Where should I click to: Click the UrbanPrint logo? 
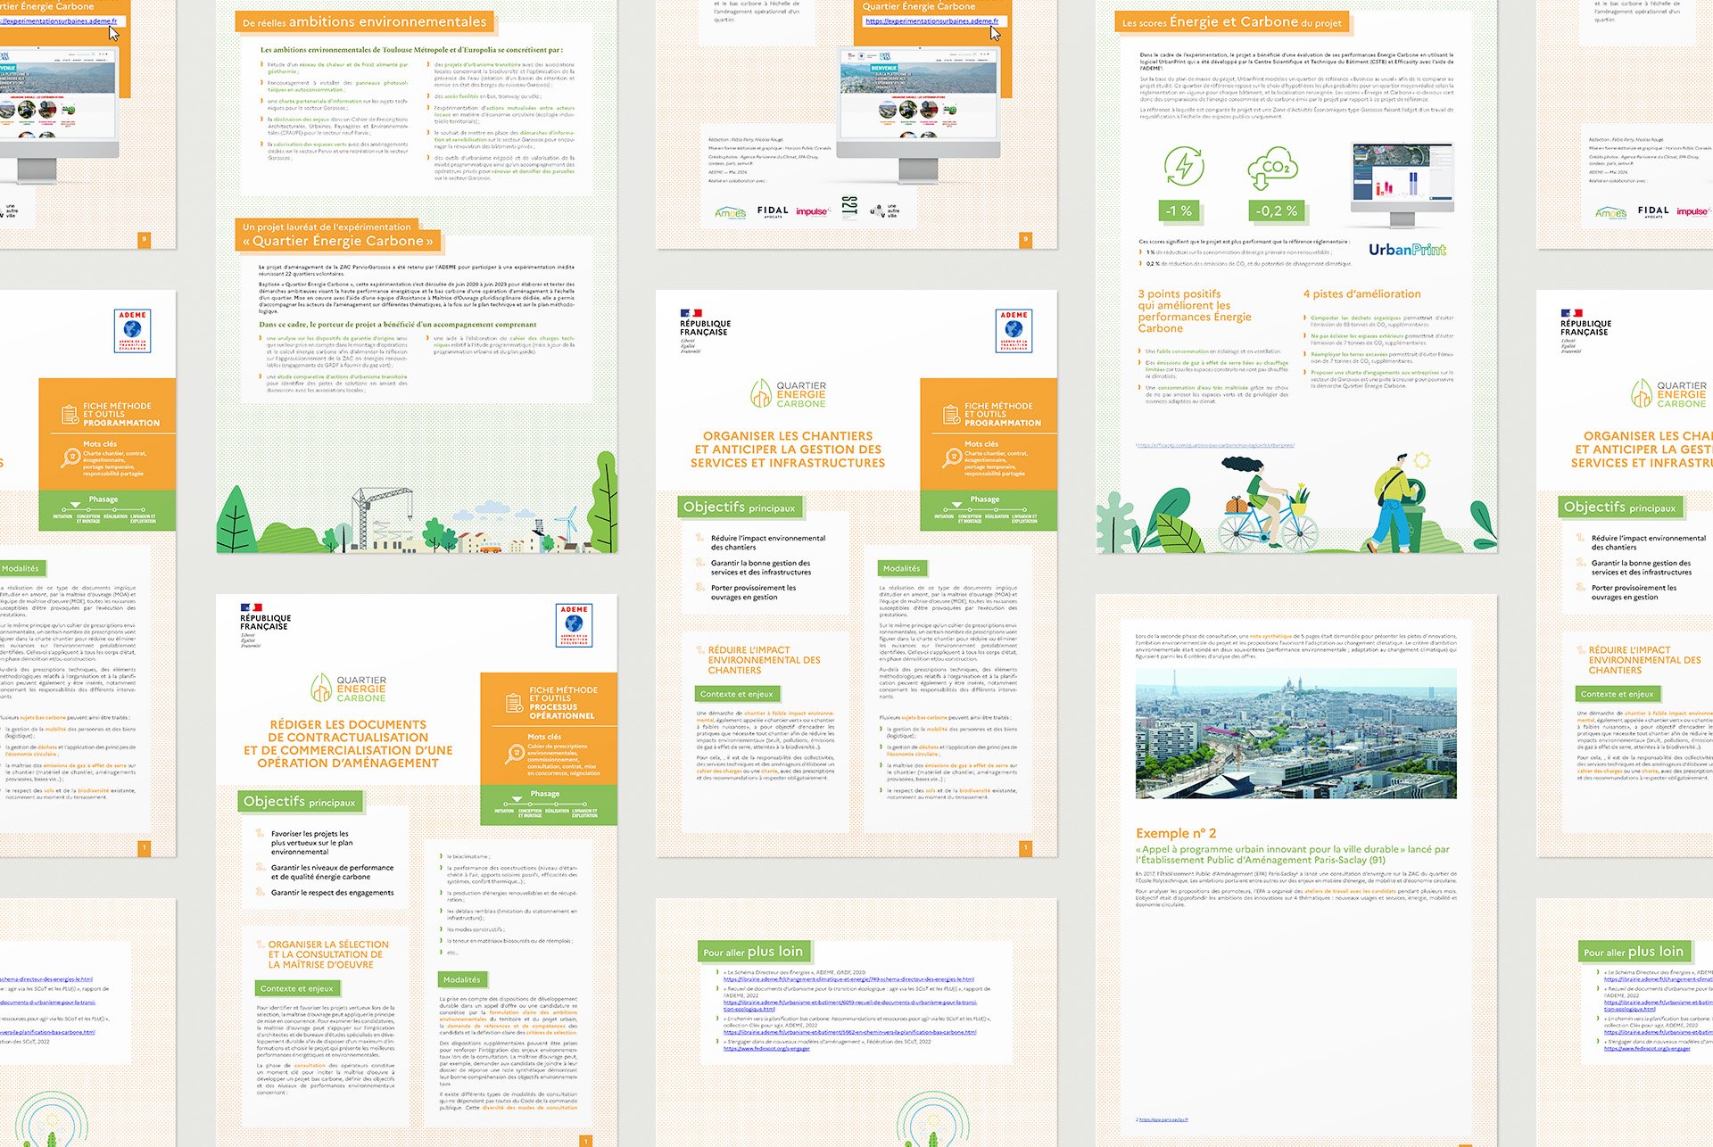click(x=1407, y=250)
